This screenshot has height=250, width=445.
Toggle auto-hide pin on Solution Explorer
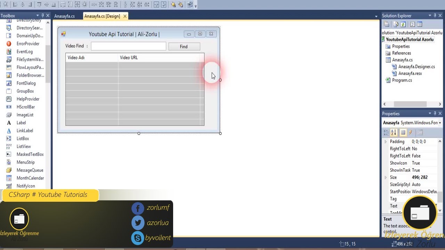point(435,16)
